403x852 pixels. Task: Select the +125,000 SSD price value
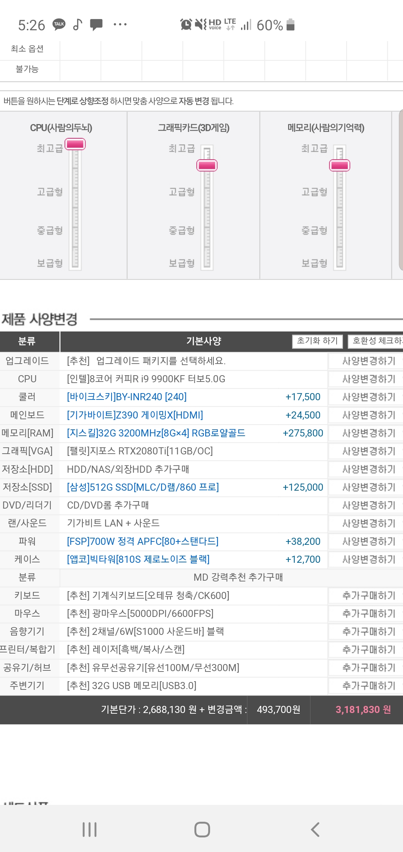pos(303,487)
